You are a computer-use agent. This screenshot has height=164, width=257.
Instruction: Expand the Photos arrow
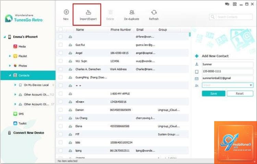click(x=10, y=66)
